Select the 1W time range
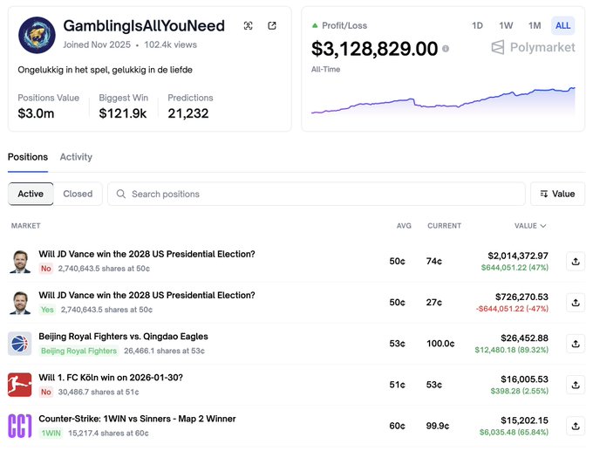The image size is (593, 451). point(506,25)
